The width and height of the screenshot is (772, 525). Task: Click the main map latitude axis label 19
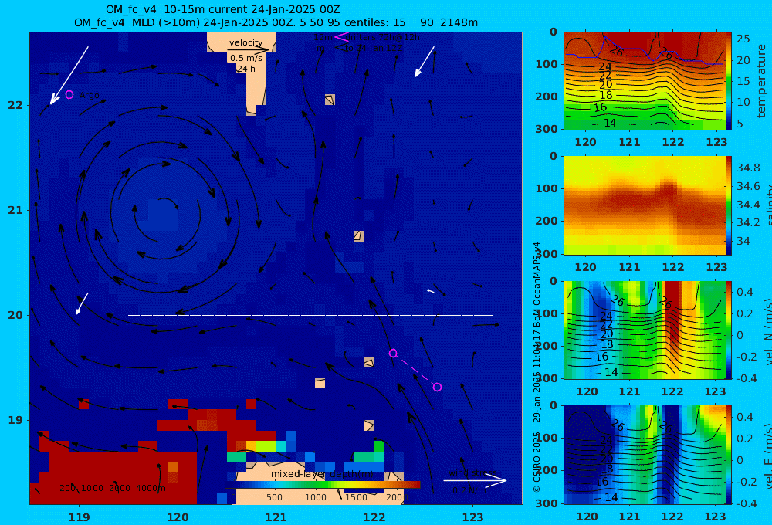click(15, 420)
